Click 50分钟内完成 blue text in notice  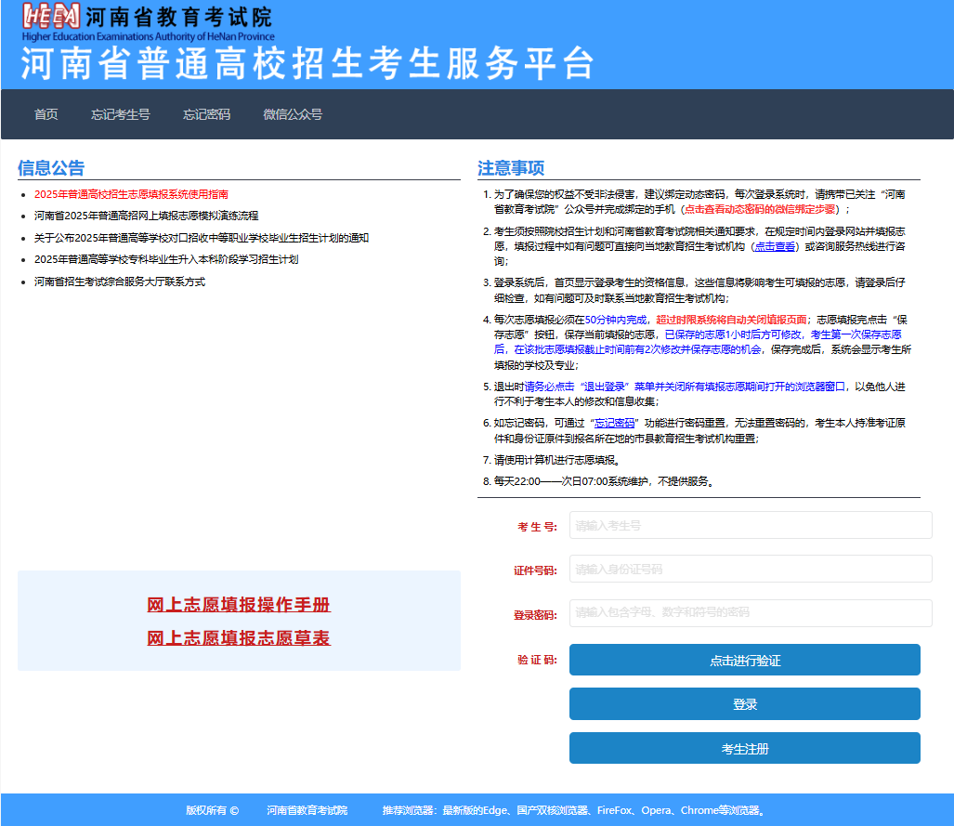(x=615, y=320)
